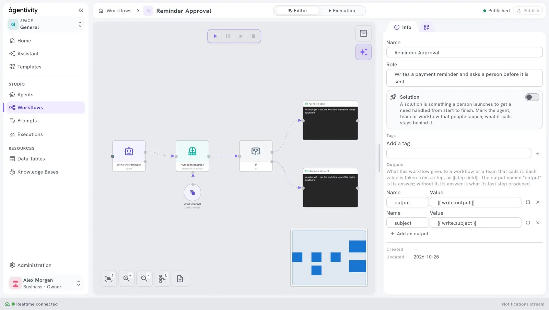
Task: Open the AI sparkle assistant button
Action: (x=363, y=52)
